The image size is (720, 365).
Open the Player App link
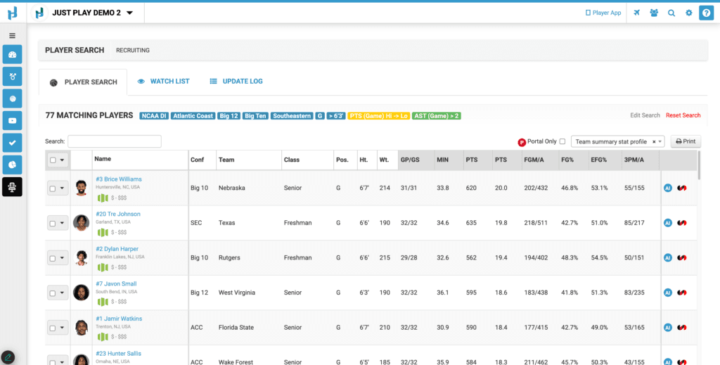[603, 13]
